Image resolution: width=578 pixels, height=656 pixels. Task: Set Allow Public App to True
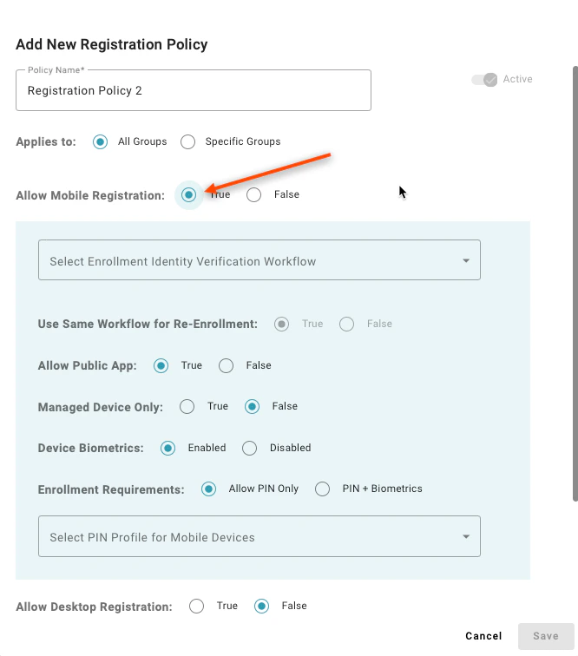(x=161, y=366)
